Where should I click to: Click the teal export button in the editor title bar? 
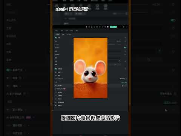click(114, 27)
